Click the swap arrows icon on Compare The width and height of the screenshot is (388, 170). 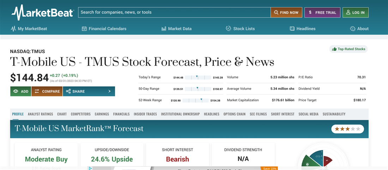pos(37,92)
